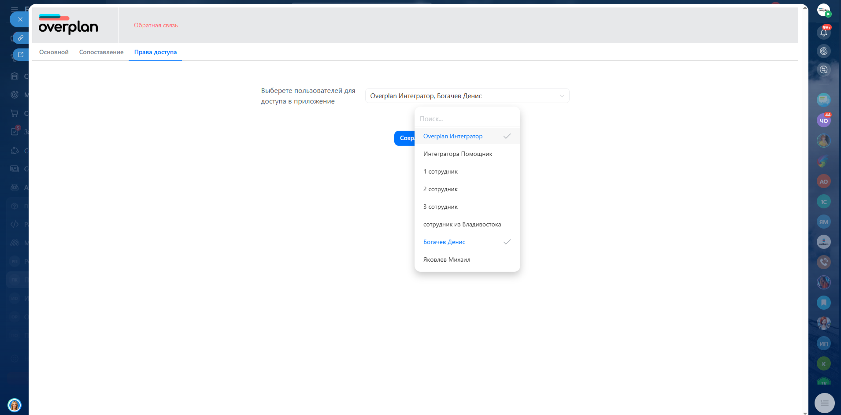
Task: Open the tasks checkbox icon in the left menu
Action: coord(15,131)
